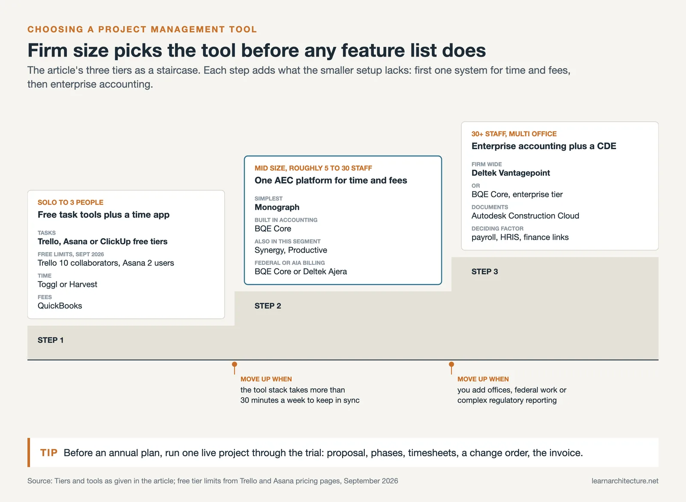Click the tip sentence about annual plan

(x=323, y=453)
